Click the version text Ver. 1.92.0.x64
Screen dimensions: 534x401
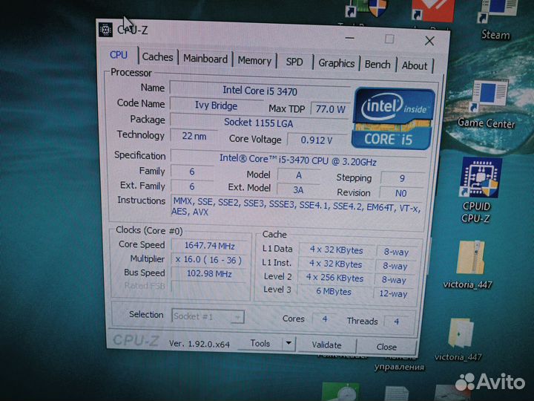point(200,344)
